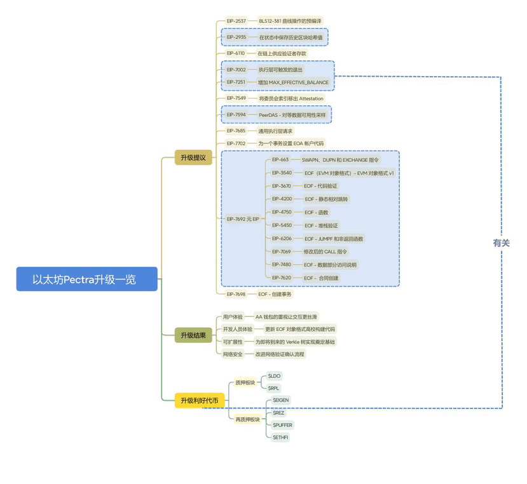Image resolution: width=527 pixels, height=484 pixels.
Task: Click the 执行层可触发的退出 node
Action: click(280, 70)
